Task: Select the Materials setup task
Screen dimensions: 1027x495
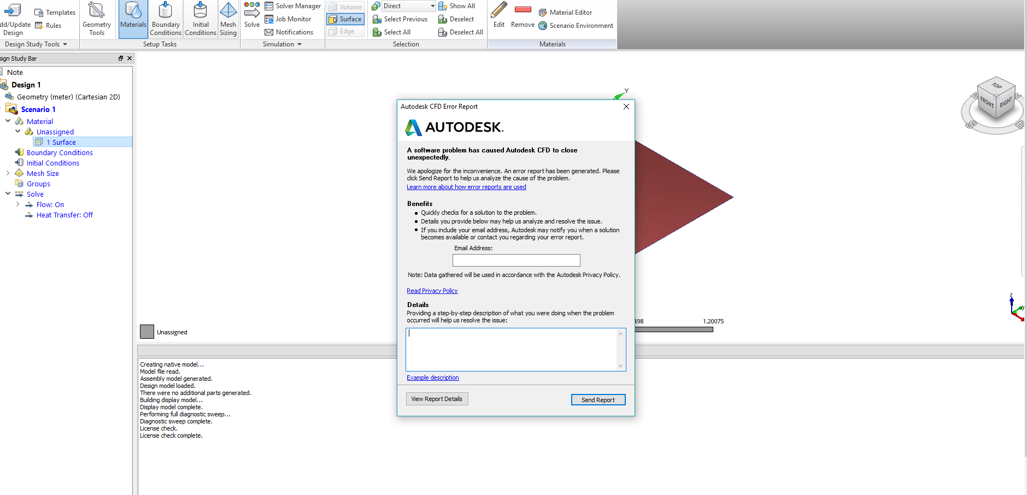Action: coord(133,19)
